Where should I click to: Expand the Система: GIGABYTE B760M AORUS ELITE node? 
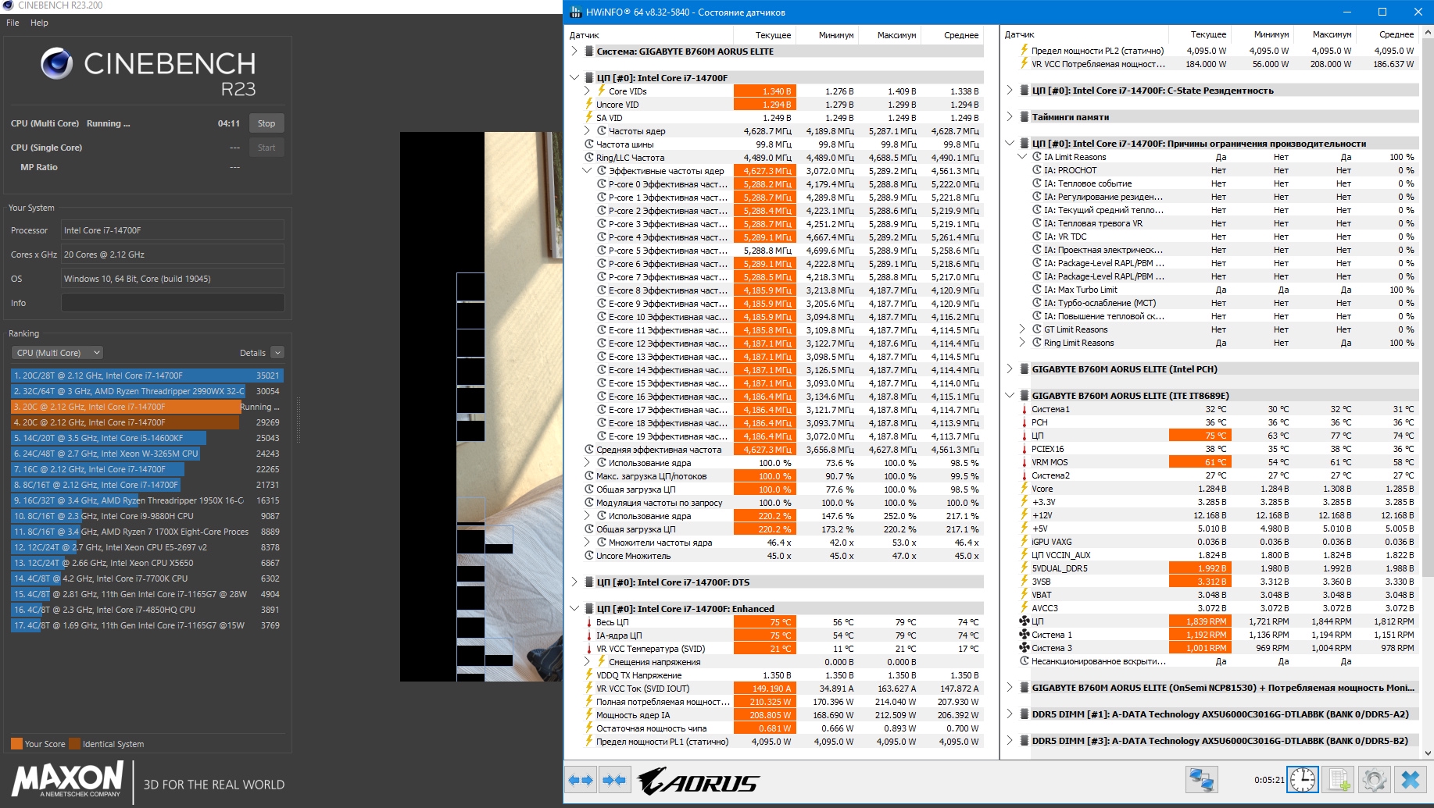[574, 52]
